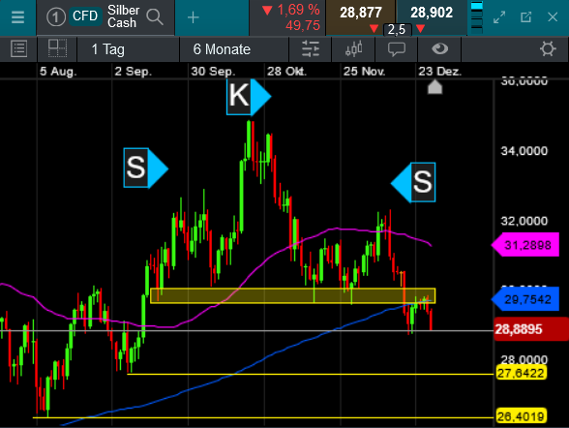The width and height of the screenshot is (569, 428).
Task: Open the hamburger main menu
Action: pos(17,17)
